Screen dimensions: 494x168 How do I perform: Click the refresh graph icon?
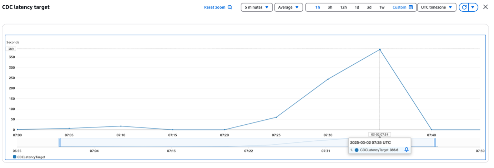464,7
